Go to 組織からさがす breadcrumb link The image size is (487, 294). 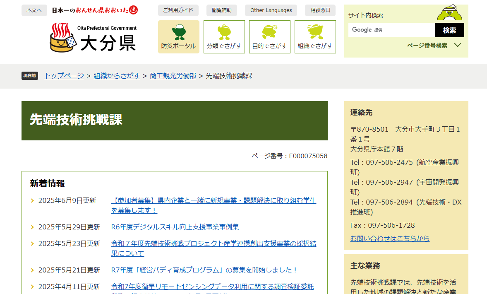117,76
